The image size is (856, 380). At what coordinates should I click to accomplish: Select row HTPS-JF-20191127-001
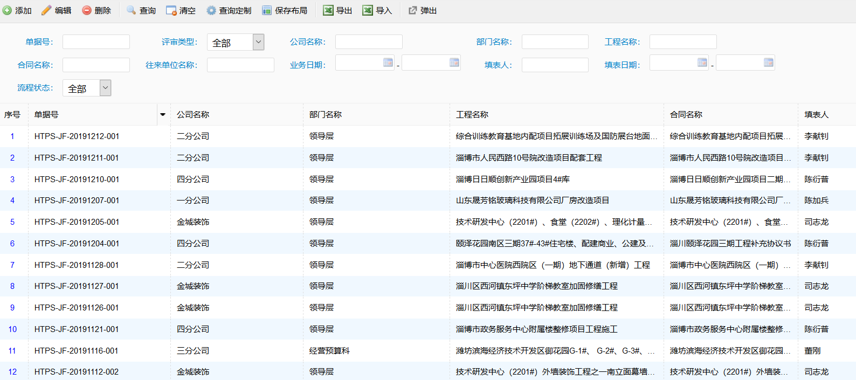click(428, 286)
